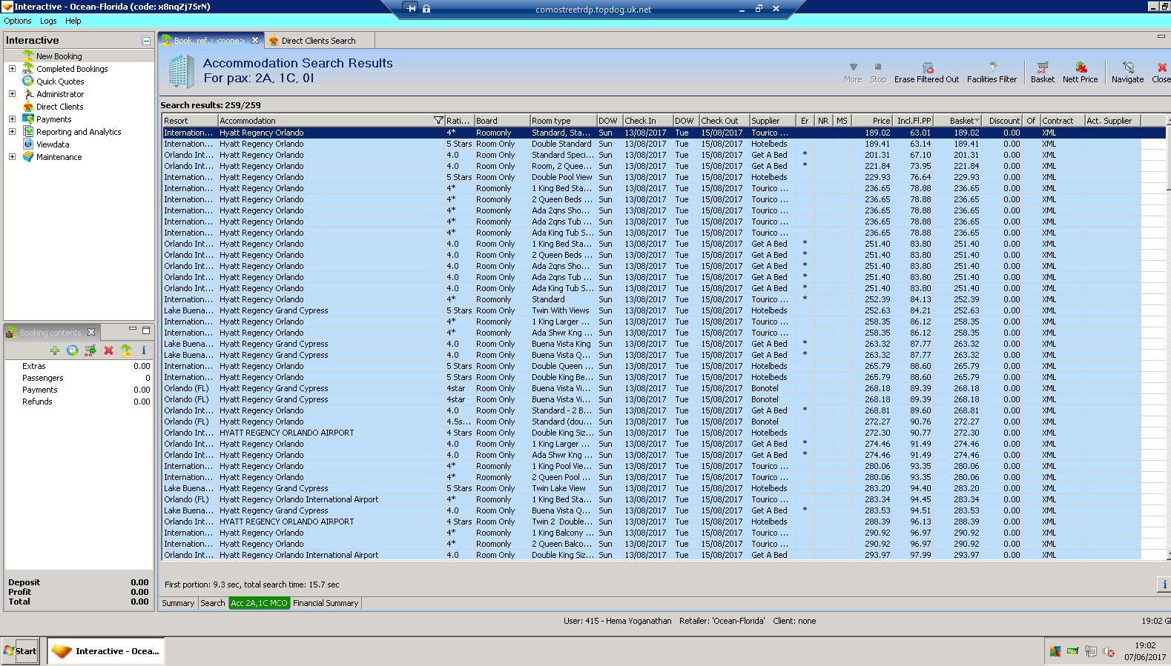This screenshot has height=666, width=1171.
Task: Switch to the Search bottom tab
Action: coord(213,603)
